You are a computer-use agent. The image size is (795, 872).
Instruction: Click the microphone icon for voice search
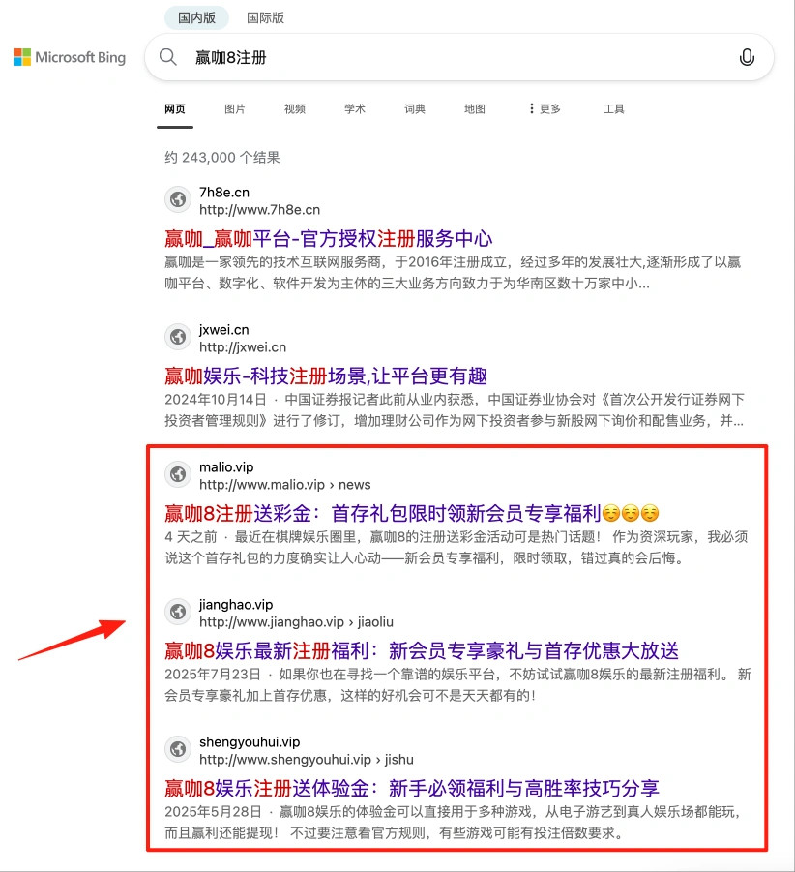click(746, 57)
